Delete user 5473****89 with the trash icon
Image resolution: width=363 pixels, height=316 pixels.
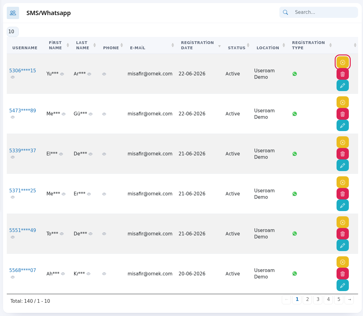click(x=343, y=114)
